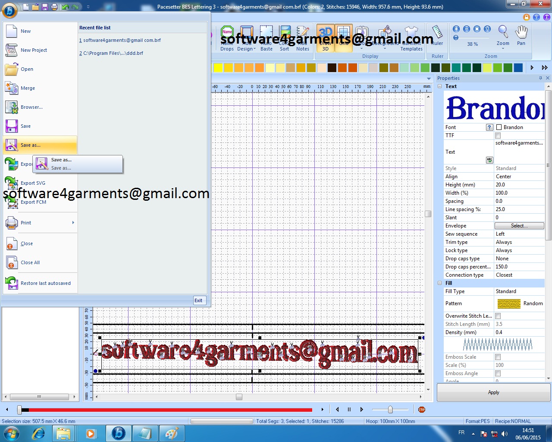
Task: Open the Zoom tool dropdown
Action: pos(503,48)
